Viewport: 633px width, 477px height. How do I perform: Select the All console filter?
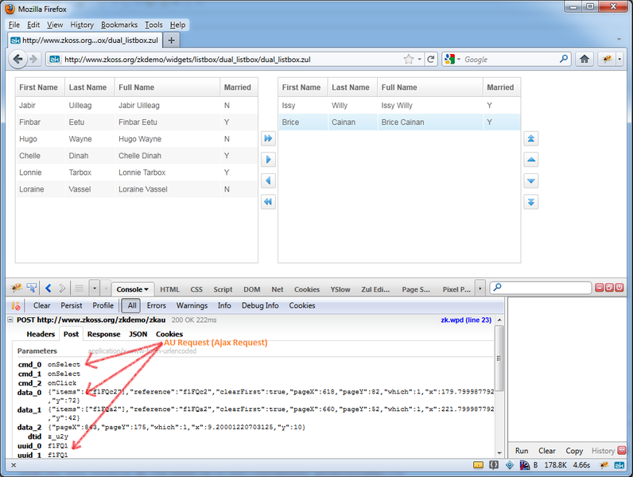pos(131,305)
